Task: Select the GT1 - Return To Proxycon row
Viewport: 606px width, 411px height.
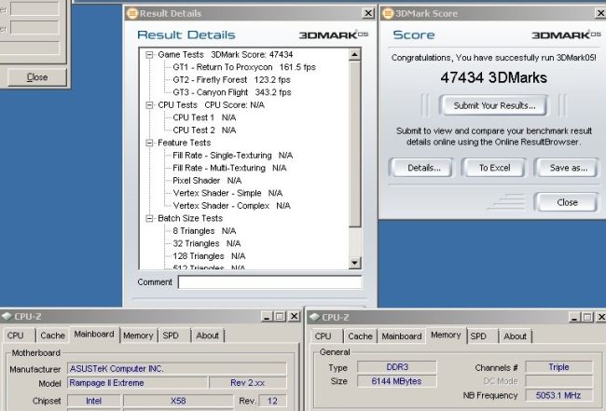Action: pyautogui.click(x=244, y=67)
